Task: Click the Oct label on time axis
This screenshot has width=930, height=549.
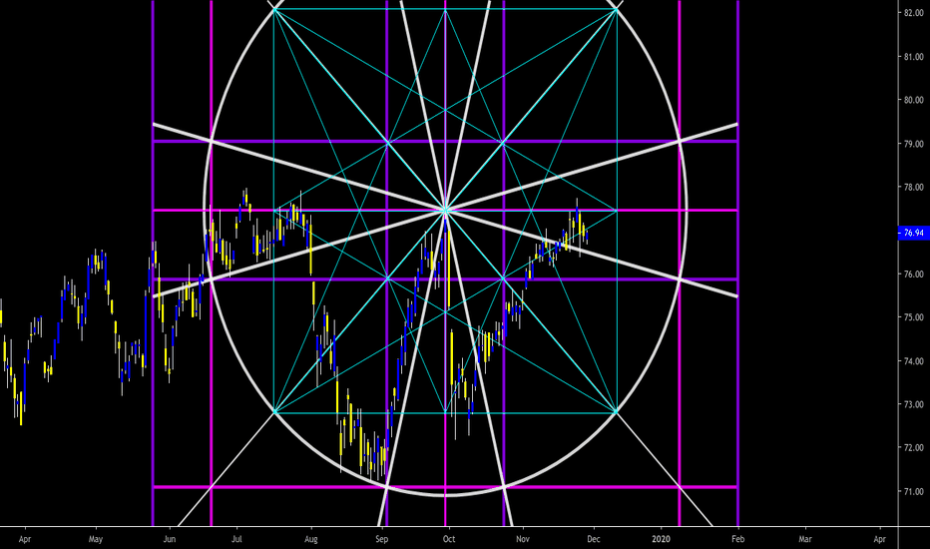Action: pyautogui.click(x=449, y=539)
